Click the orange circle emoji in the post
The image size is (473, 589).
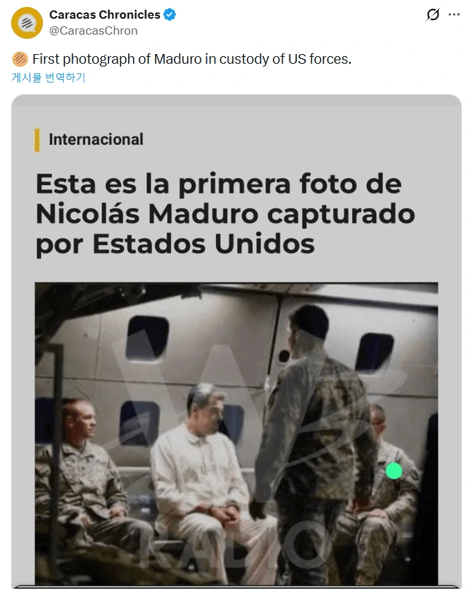click(20, 59)
